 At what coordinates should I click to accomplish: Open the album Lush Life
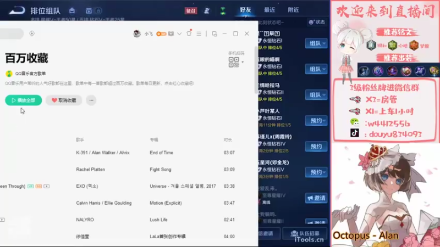158,220
